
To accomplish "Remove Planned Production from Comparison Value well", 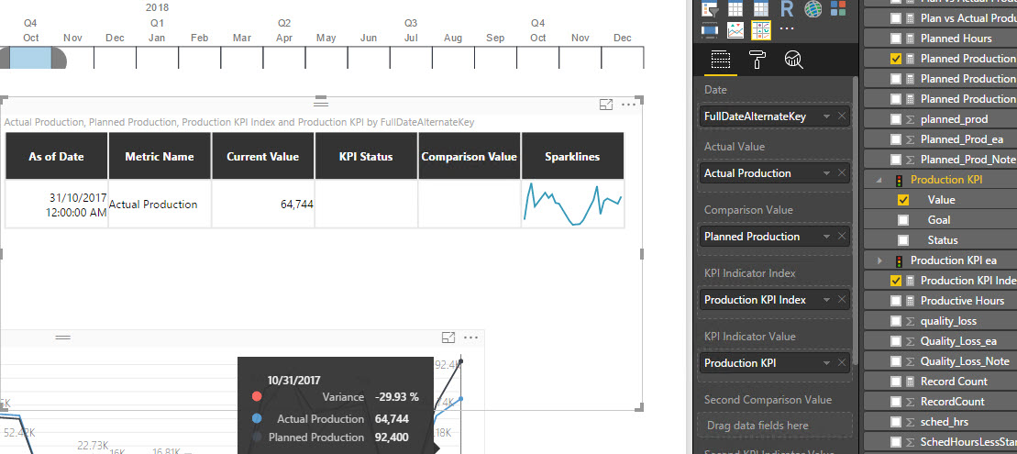I will click(x=841, y=236).
